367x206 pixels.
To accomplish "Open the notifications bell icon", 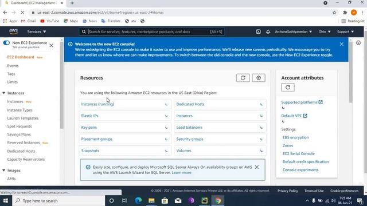I will [268, 31].
